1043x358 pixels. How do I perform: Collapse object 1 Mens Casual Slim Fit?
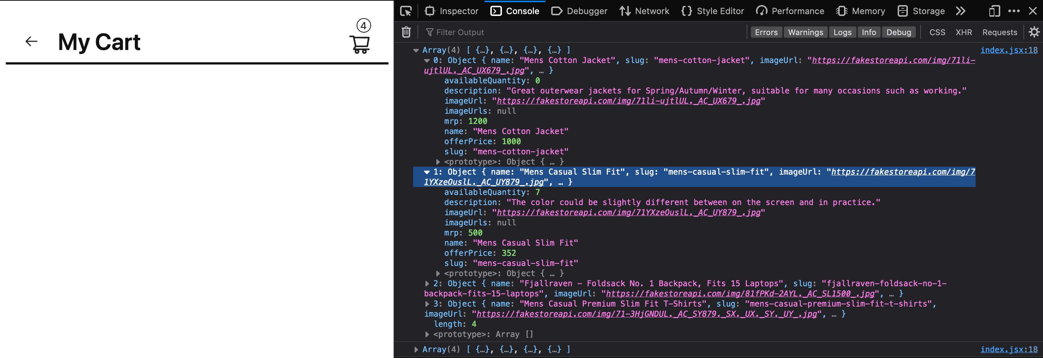427,172
